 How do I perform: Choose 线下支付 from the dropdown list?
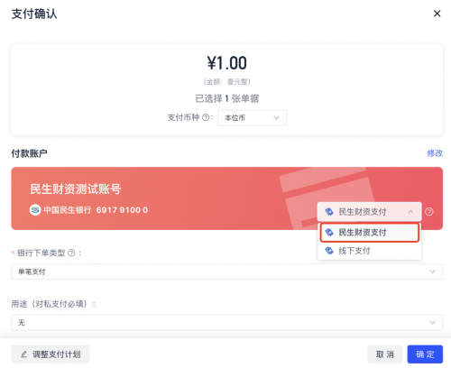(370, 251)
